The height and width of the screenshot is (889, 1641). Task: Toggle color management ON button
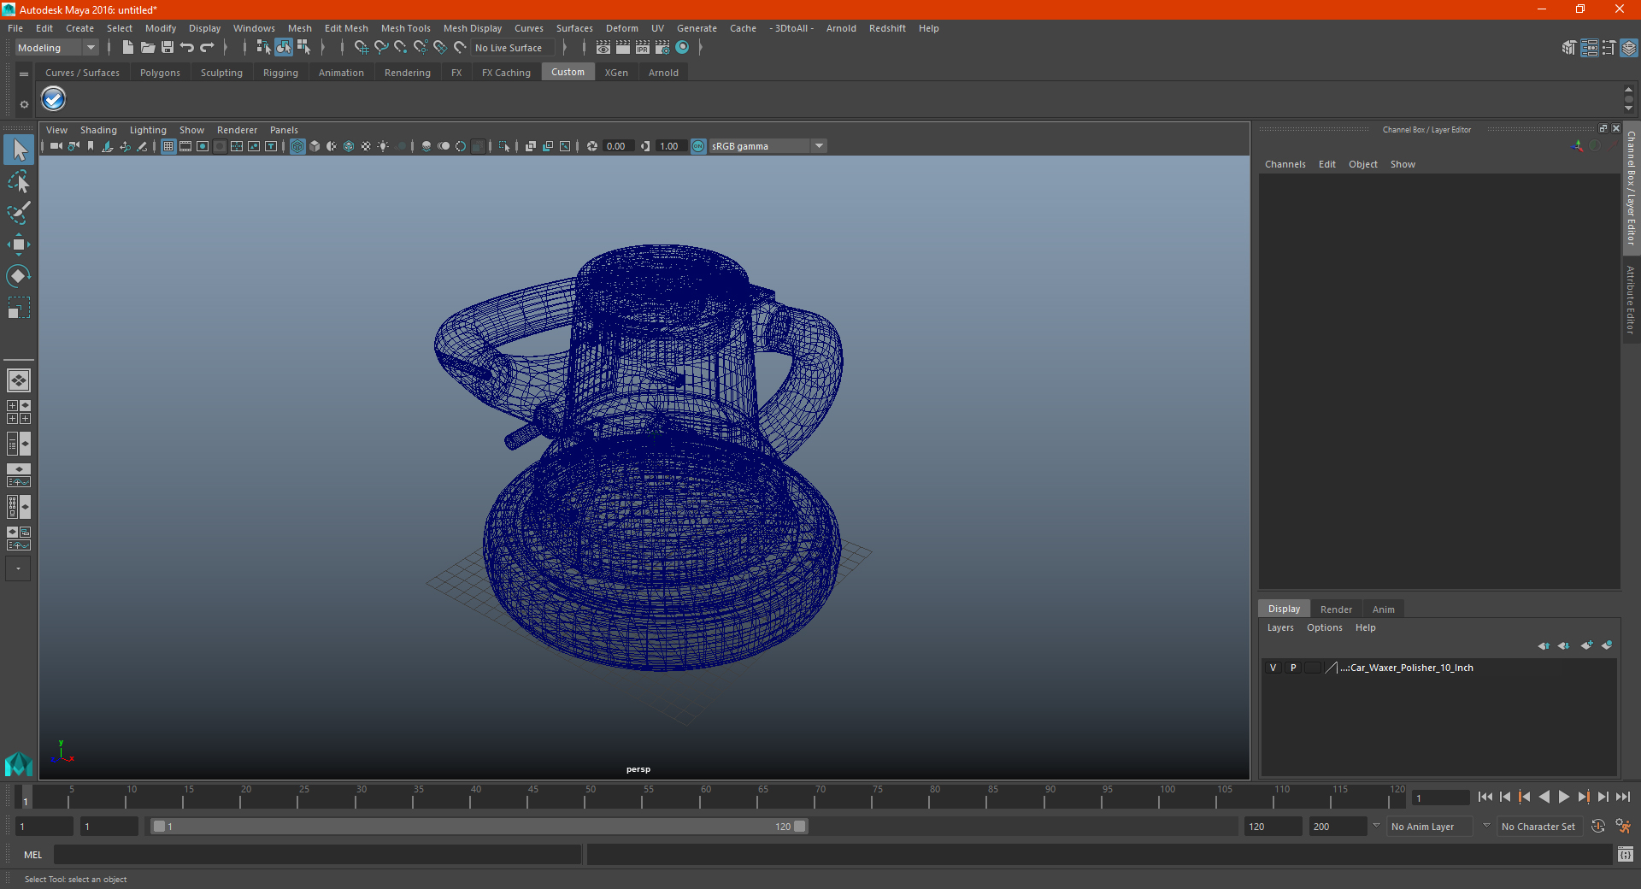coord(698,146)
